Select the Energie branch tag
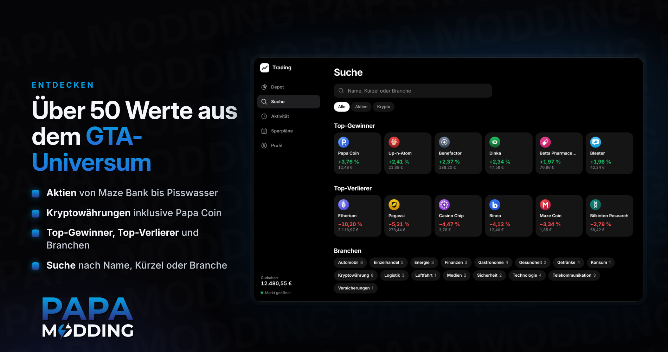The height and width of the screenshot is (352, 668). coord(424,263)
